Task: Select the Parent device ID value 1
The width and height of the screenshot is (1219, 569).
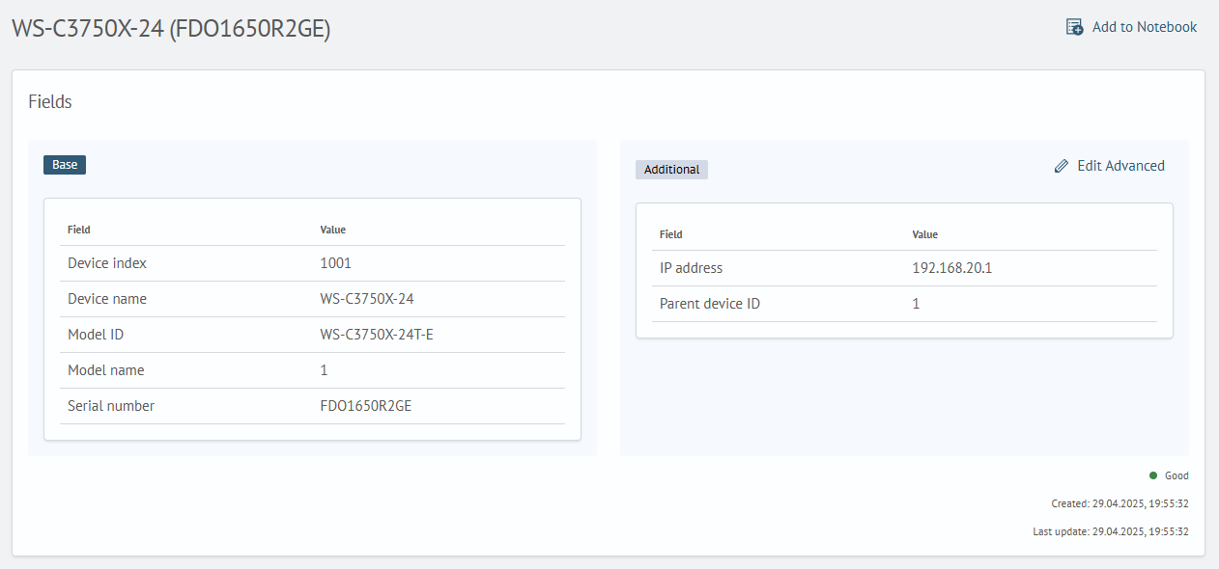Action: pos(916,304)
